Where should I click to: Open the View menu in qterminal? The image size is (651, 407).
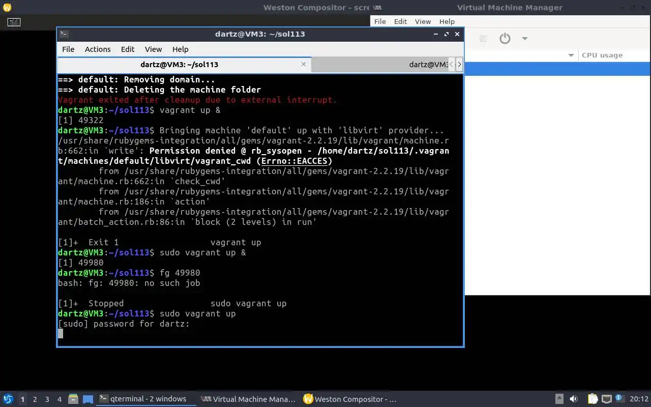point(153,49)
